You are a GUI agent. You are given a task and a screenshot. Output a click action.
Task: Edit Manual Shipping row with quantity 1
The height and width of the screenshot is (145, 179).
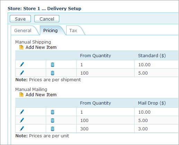(x=22, y=64)
